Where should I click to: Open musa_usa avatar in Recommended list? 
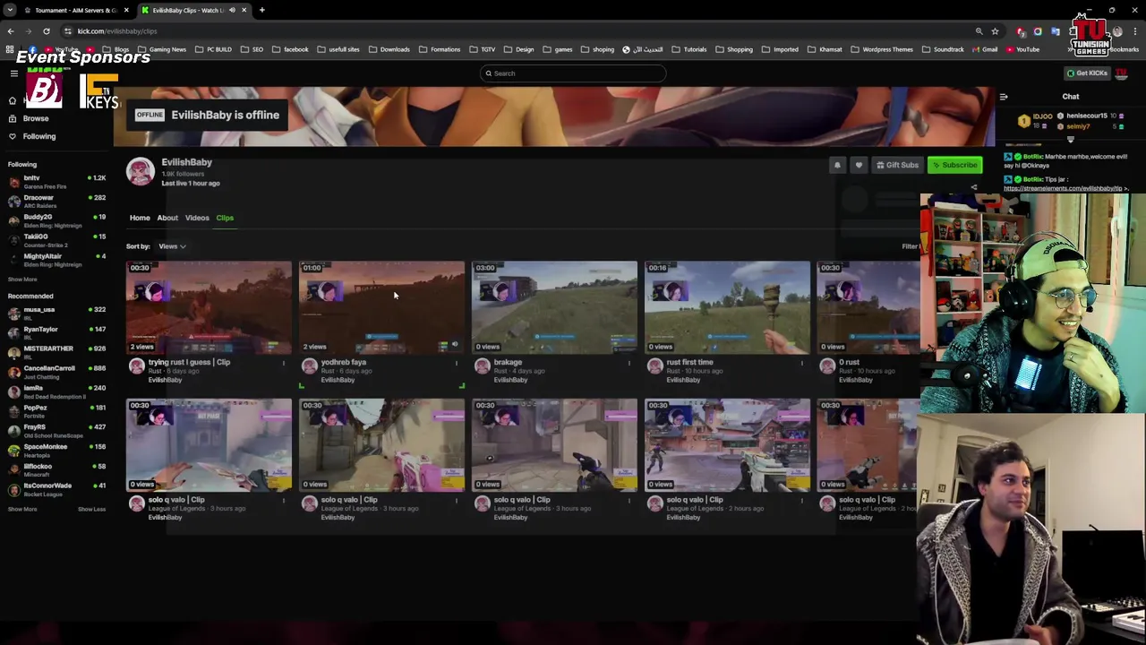pyautogui.click(x=13, y=313)
